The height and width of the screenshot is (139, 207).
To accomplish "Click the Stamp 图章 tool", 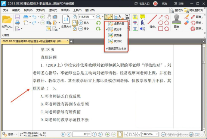I will tap(176, 21).
